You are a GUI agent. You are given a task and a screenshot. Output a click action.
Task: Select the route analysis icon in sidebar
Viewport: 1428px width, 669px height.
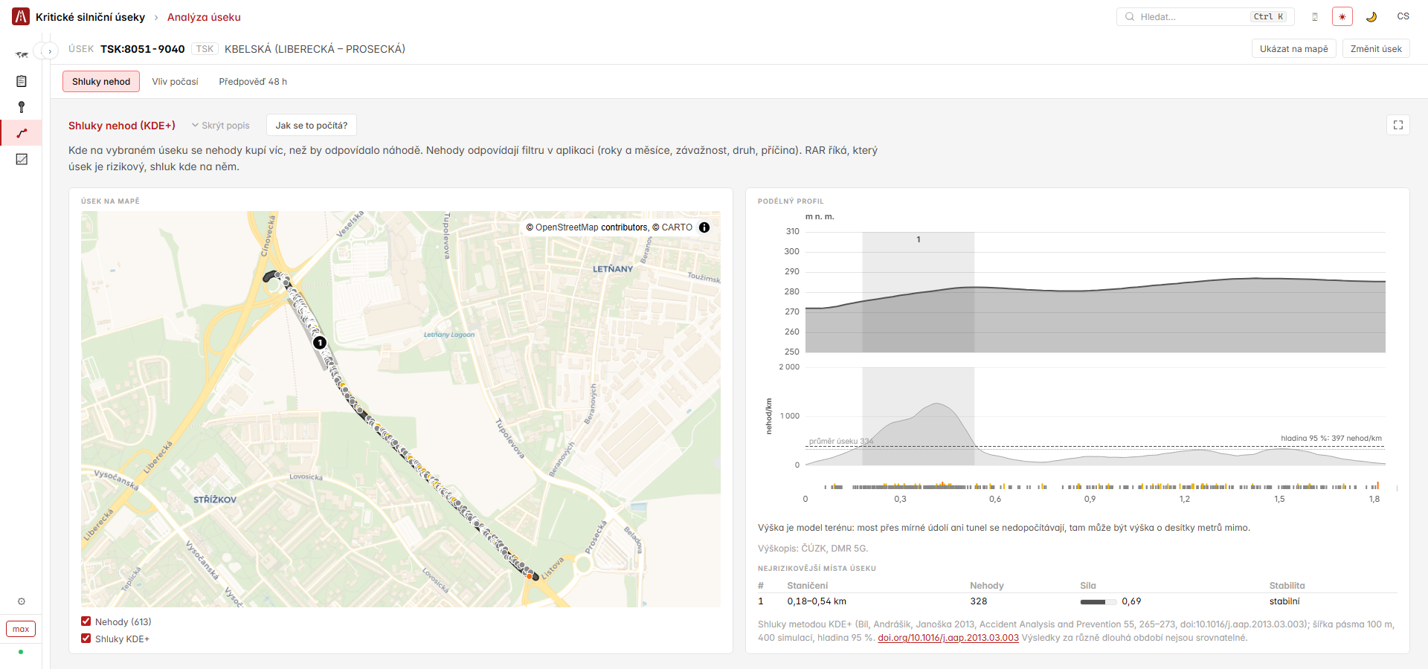[22, 133]
